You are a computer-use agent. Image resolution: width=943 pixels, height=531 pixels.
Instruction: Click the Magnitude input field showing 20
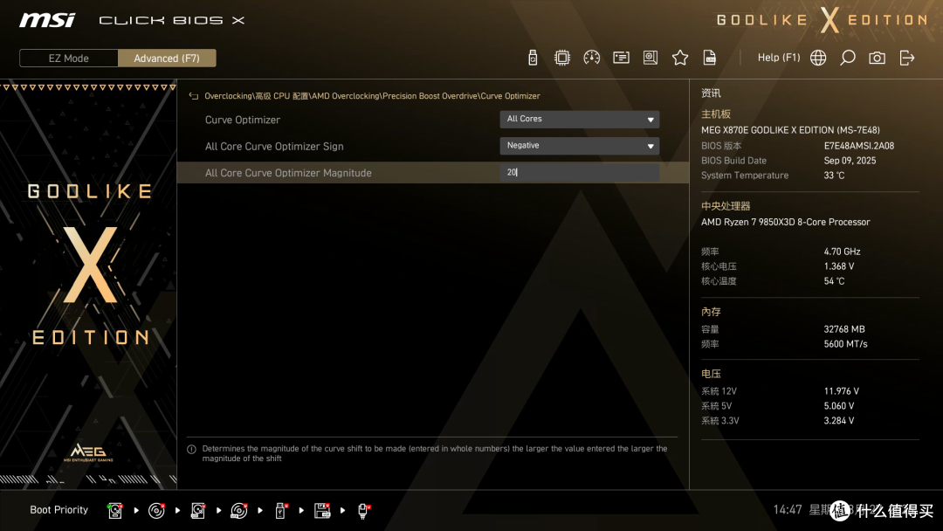(x=579, y=173)
